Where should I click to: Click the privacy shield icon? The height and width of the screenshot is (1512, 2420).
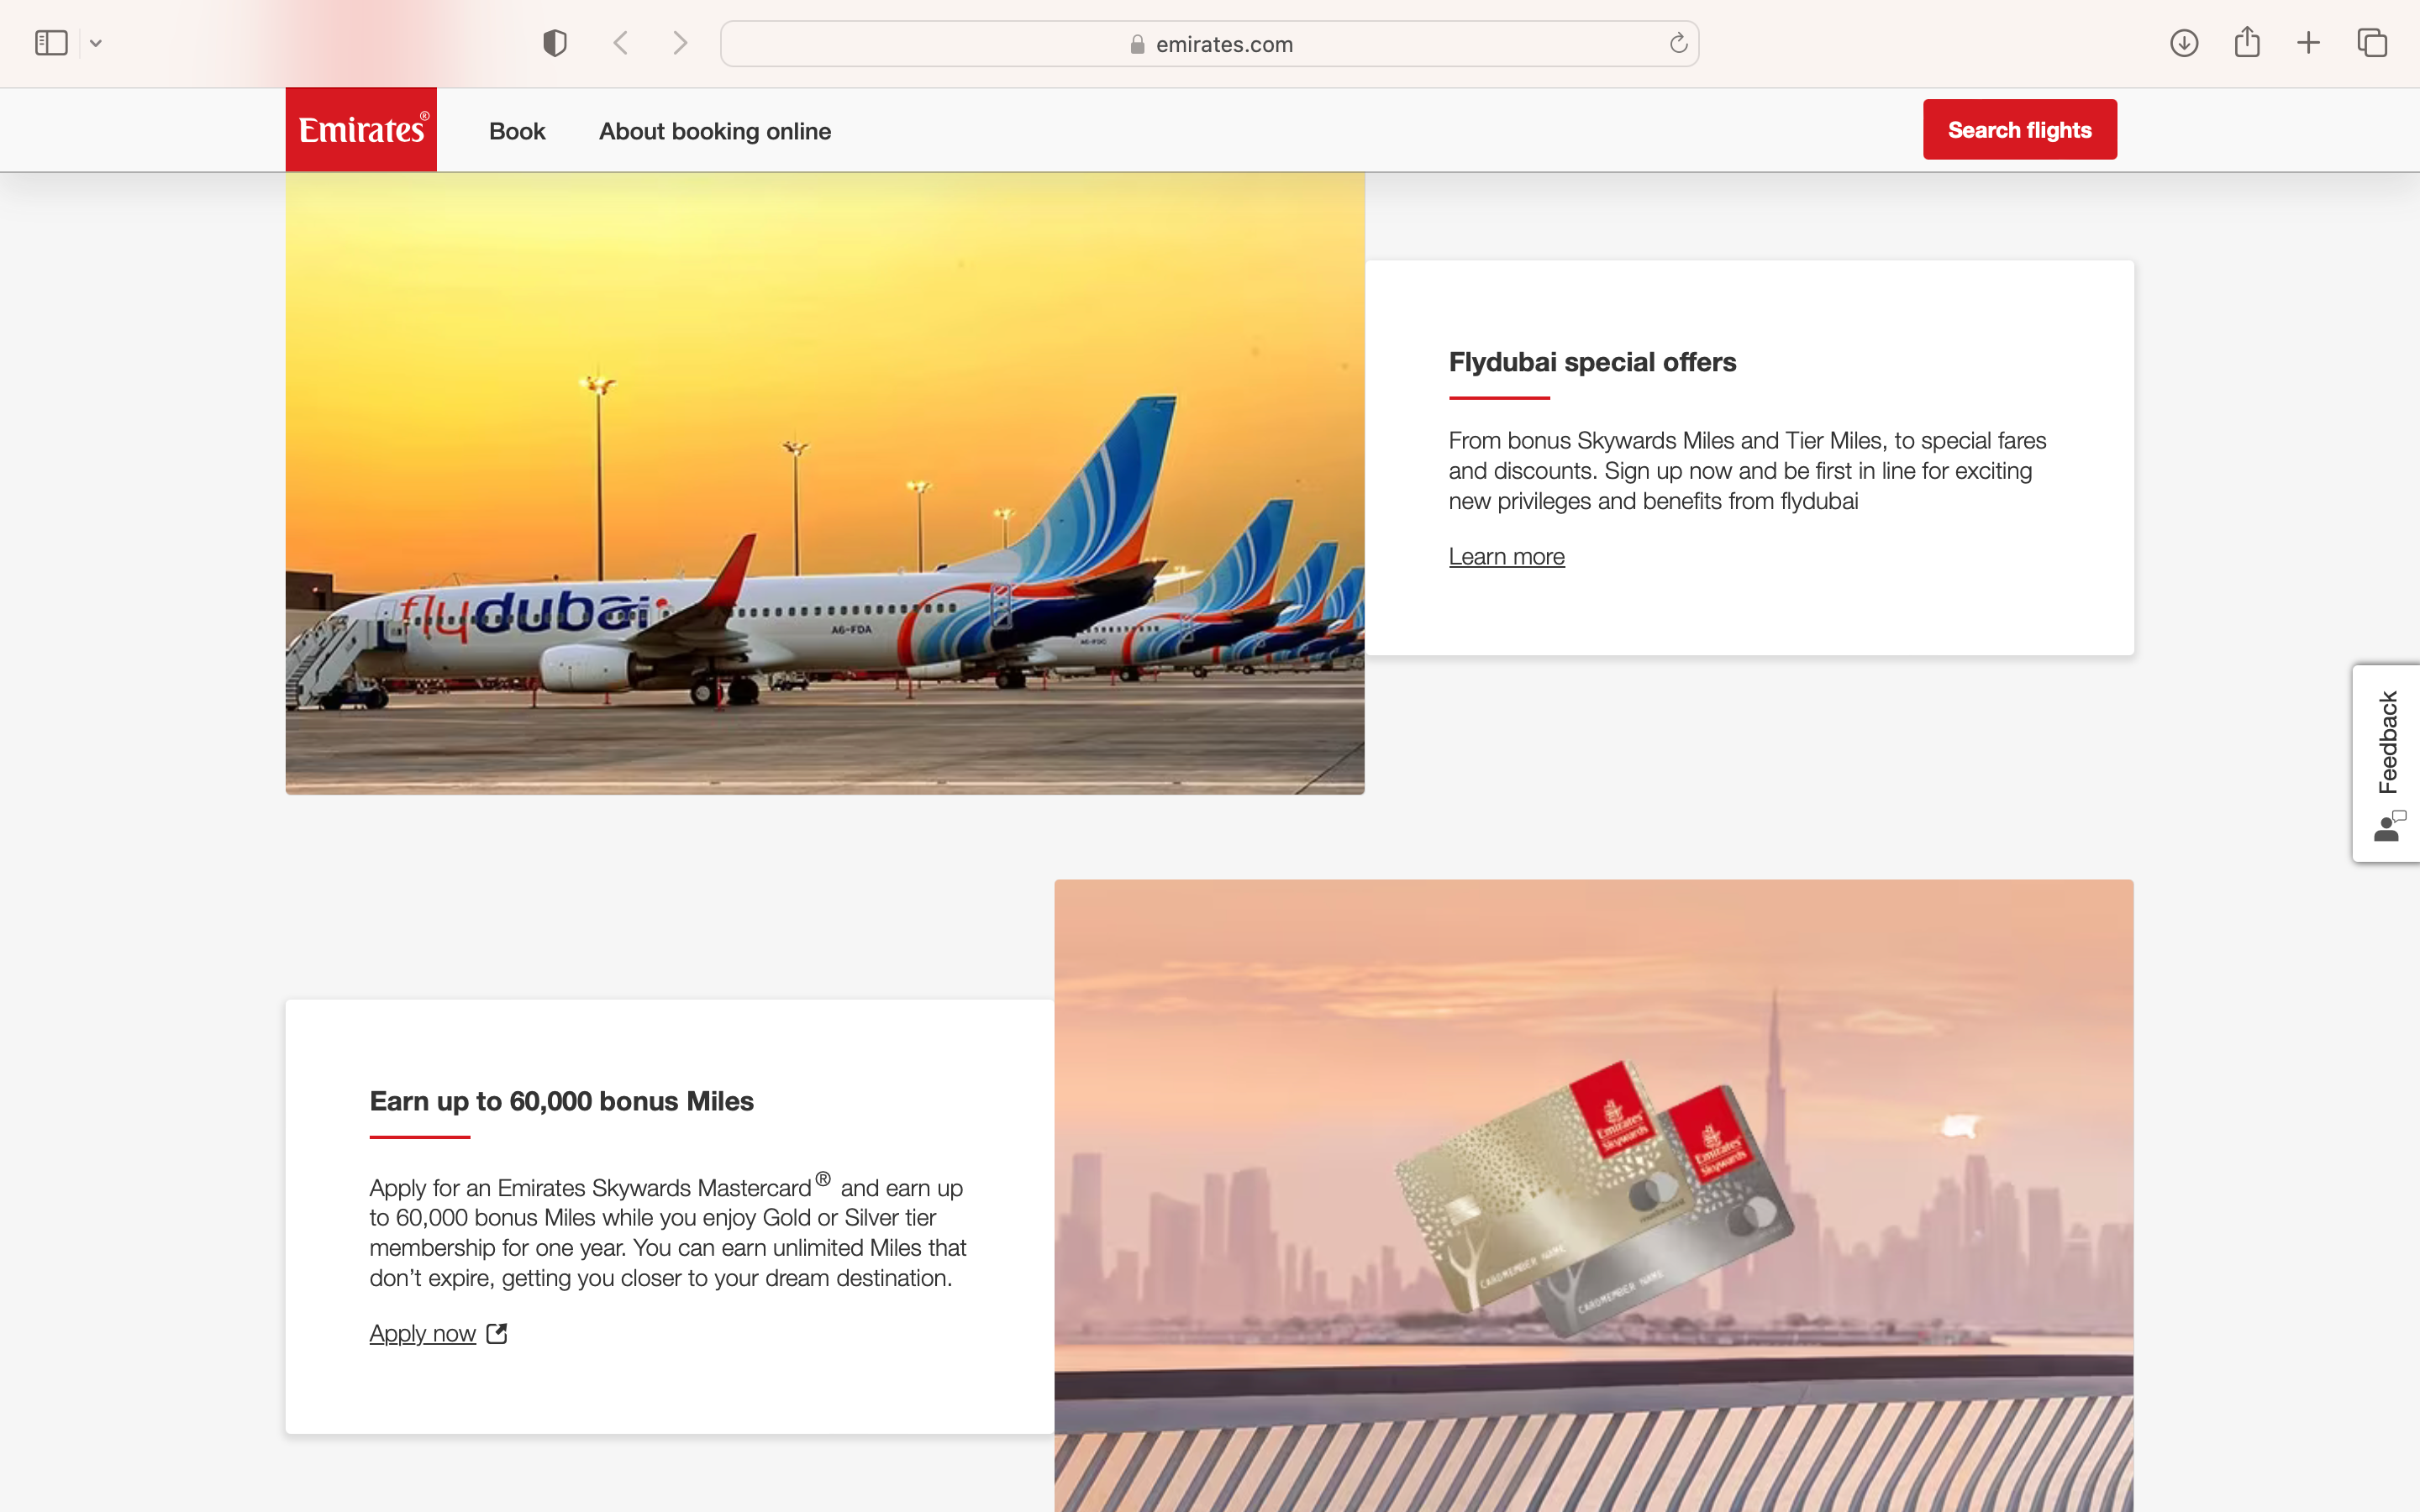[555, 43]
